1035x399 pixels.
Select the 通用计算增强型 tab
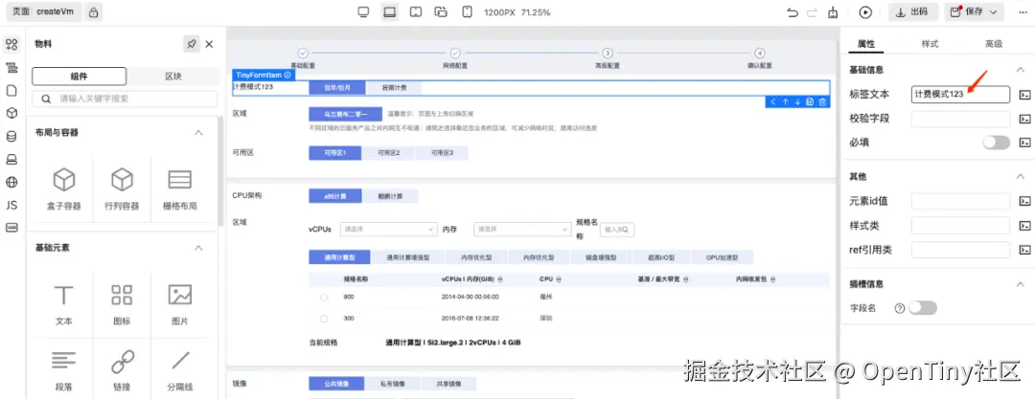tap(408, 257)
